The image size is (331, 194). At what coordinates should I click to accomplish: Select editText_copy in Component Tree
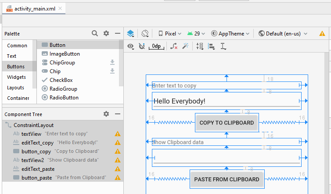63,143
